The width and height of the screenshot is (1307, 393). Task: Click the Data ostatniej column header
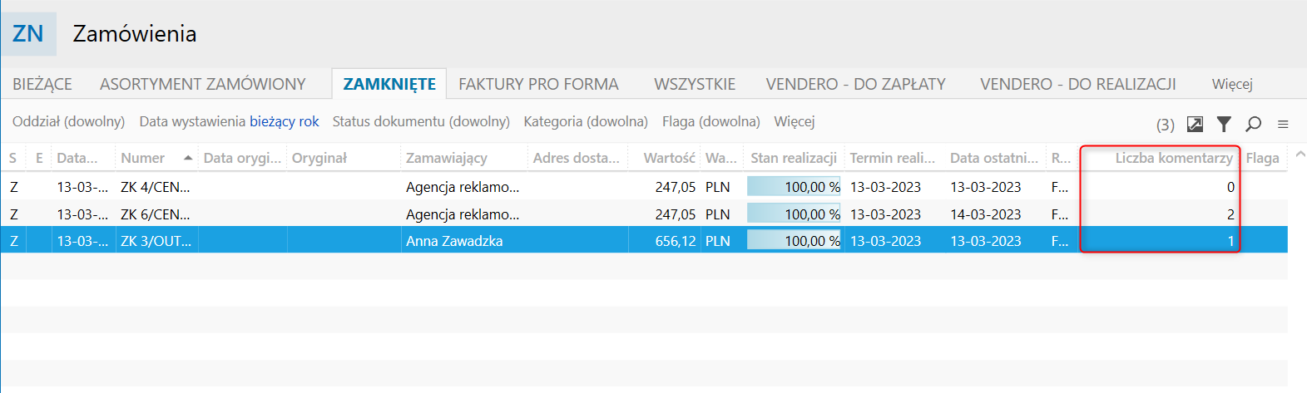[x=995, y=158]
